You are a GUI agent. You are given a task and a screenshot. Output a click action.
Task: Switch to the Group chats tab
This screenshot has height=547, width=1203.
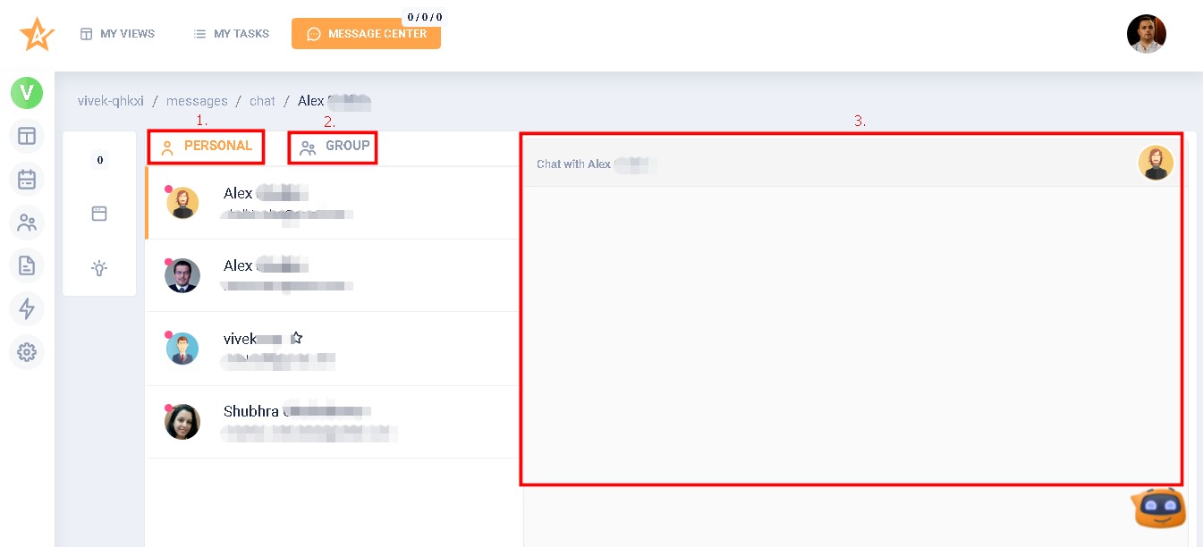pos(333,146)
